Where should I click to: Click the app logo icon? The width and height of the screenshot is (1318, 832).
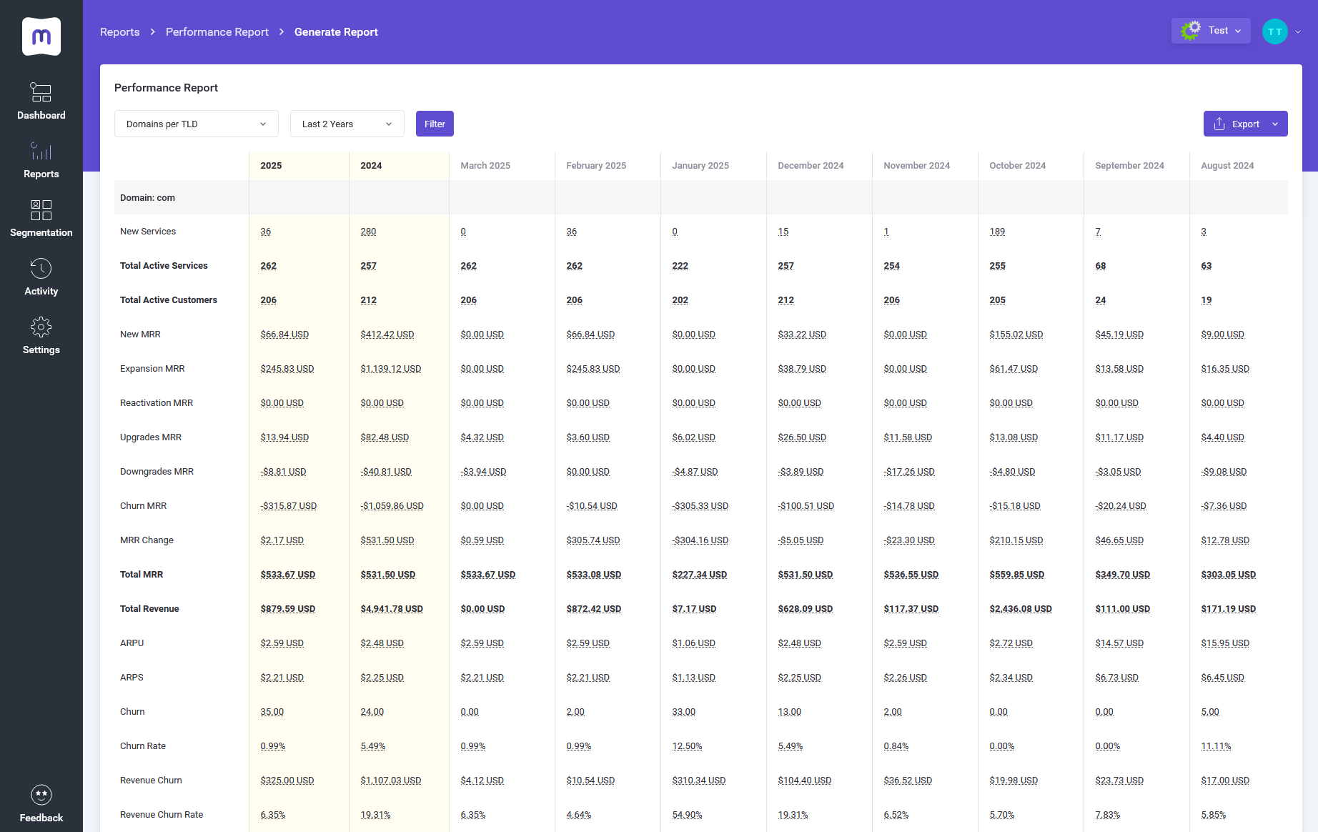41,36
